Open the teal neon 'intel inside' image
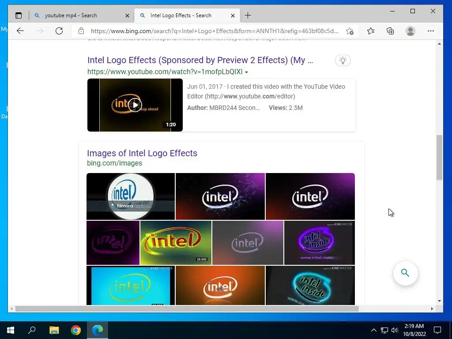Viewport: 452px width, 339px height. (310, 286)
